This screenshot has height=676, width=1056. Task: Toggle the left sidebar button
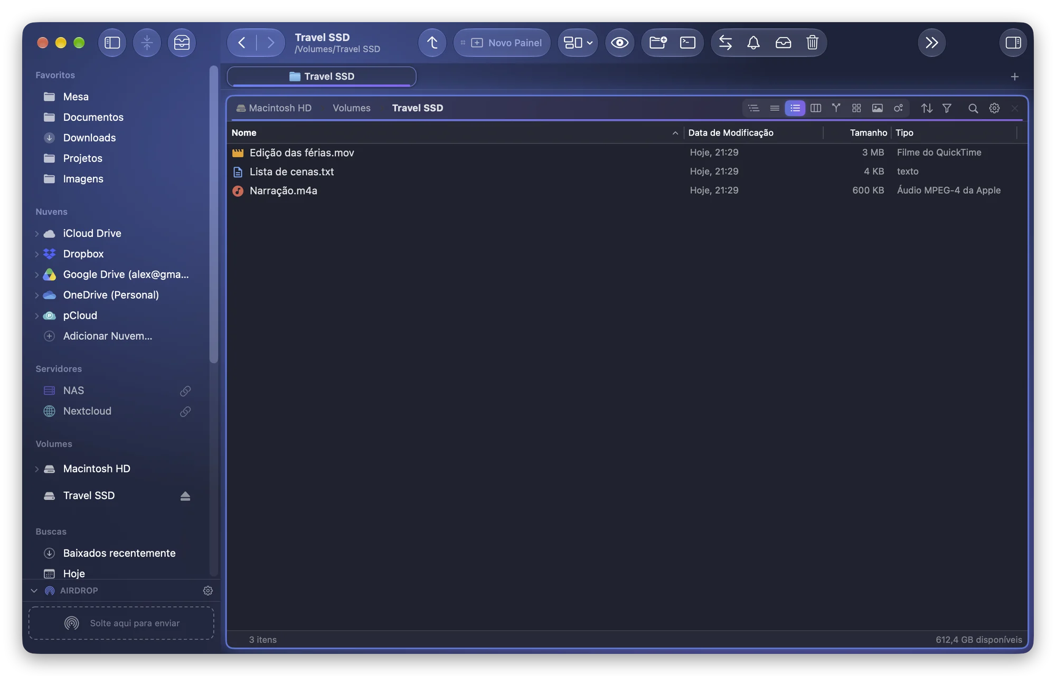(112, 43)
